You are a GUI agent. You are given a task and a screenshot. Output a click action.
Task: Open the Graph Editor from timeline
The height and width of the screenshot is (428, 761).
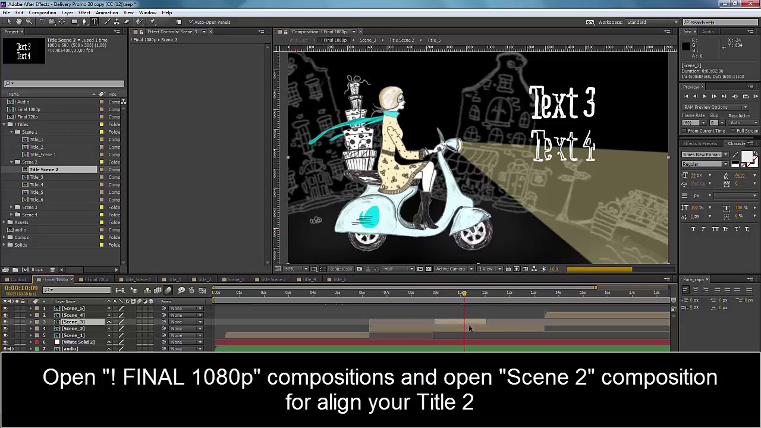[x=202, y=290]
